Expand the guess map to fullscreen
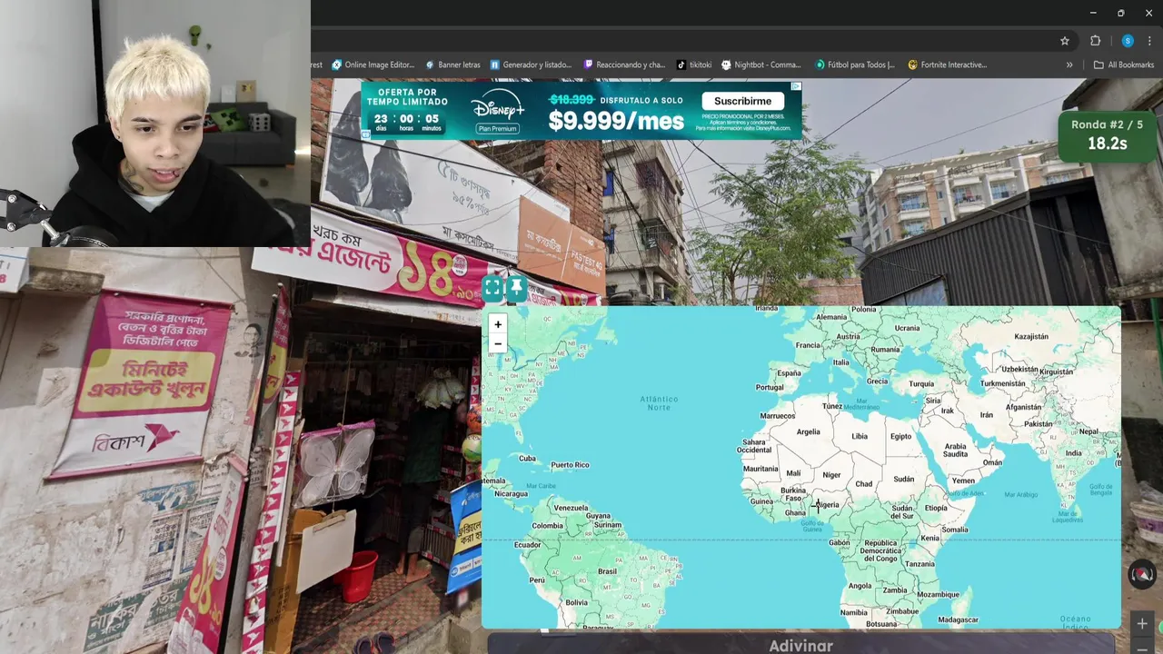This screenshot has height=654, width=1163. tap(492, 288)
